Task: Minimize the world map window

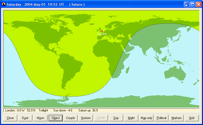Action: [x=186, y=4]
